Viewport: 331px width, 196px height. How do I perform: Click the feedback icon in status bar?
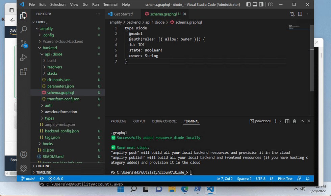[299, 179]
